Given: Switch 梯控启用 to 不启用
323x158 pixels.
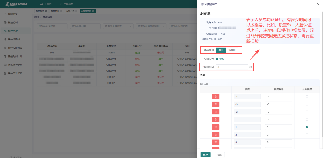Looking at the screenshot, I should [232, 50].
